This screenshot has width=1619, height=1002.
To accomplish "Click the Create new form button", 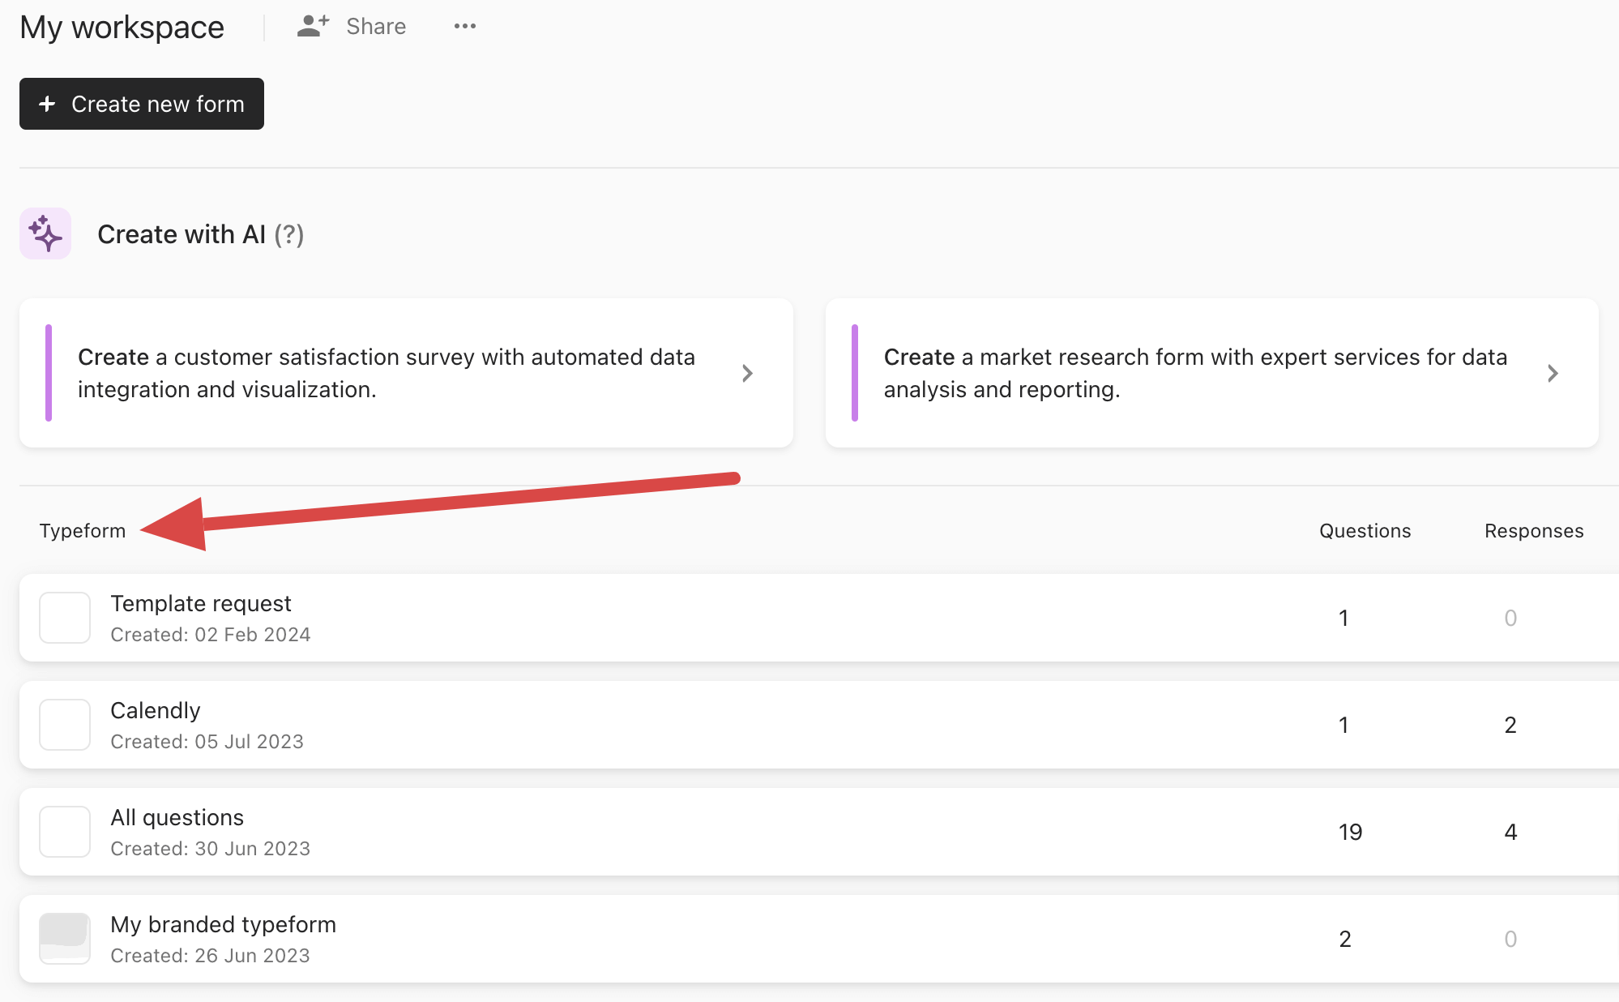I will tap(142, 104).
